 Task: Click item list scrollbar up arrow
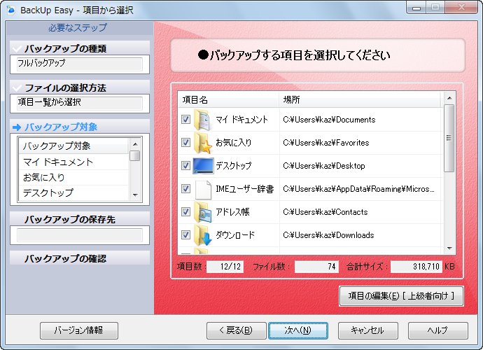[449, 98]
